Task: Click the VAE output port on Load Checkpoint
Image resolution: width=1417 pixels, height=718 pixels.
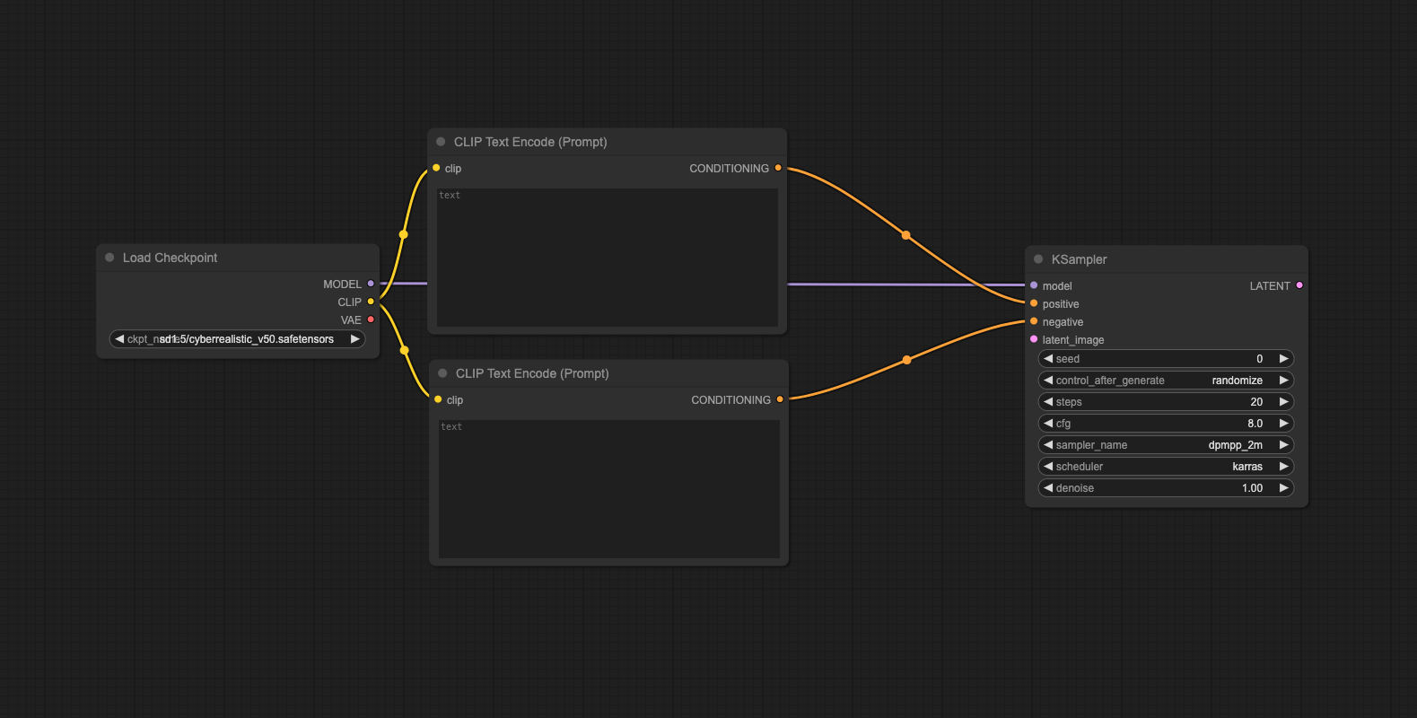Action: (x=371, y=320)
